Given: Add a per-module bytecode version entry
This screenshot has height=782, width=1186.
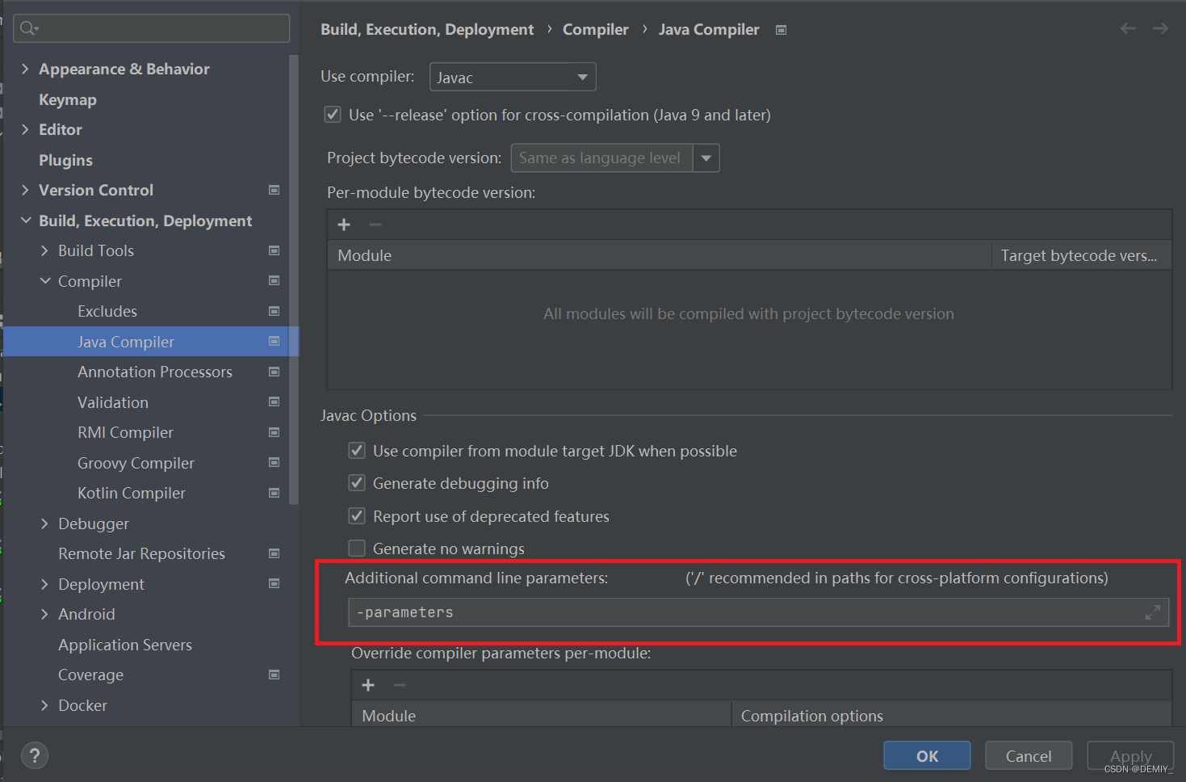Looking at the screenshot, I should 344,225.
